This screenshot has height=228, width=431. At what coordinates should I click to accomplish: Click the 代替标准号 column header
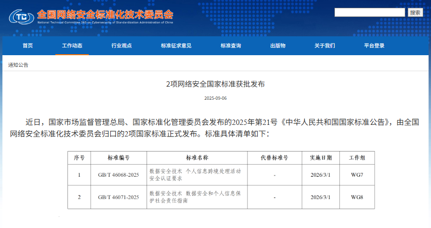point(275,158)
